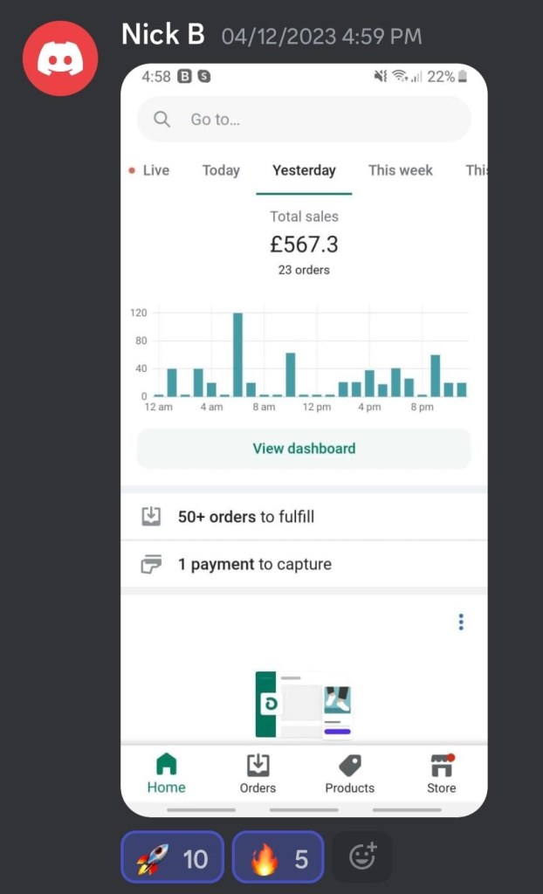
Task: Tap the Home house icon
Action: pyautogui.click(x=166, y=766)
